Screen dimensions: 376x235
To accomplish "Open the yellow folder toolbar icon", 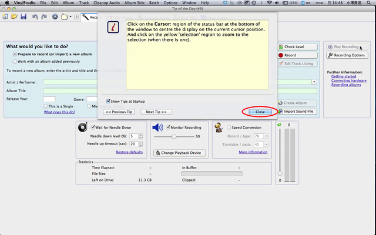I will pos(14,17).
